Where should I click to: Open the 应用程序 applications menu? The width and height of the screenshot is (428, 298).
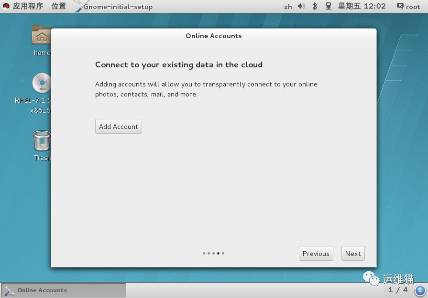(x=28, y=6)
